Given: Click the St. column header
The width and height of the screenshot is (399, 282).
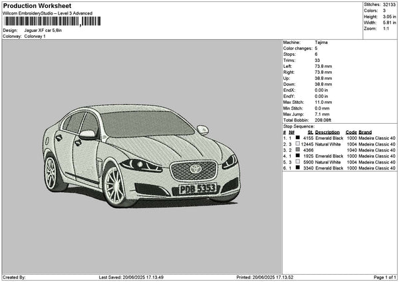Looking at the screenshot, I should (x=310, y=132).
